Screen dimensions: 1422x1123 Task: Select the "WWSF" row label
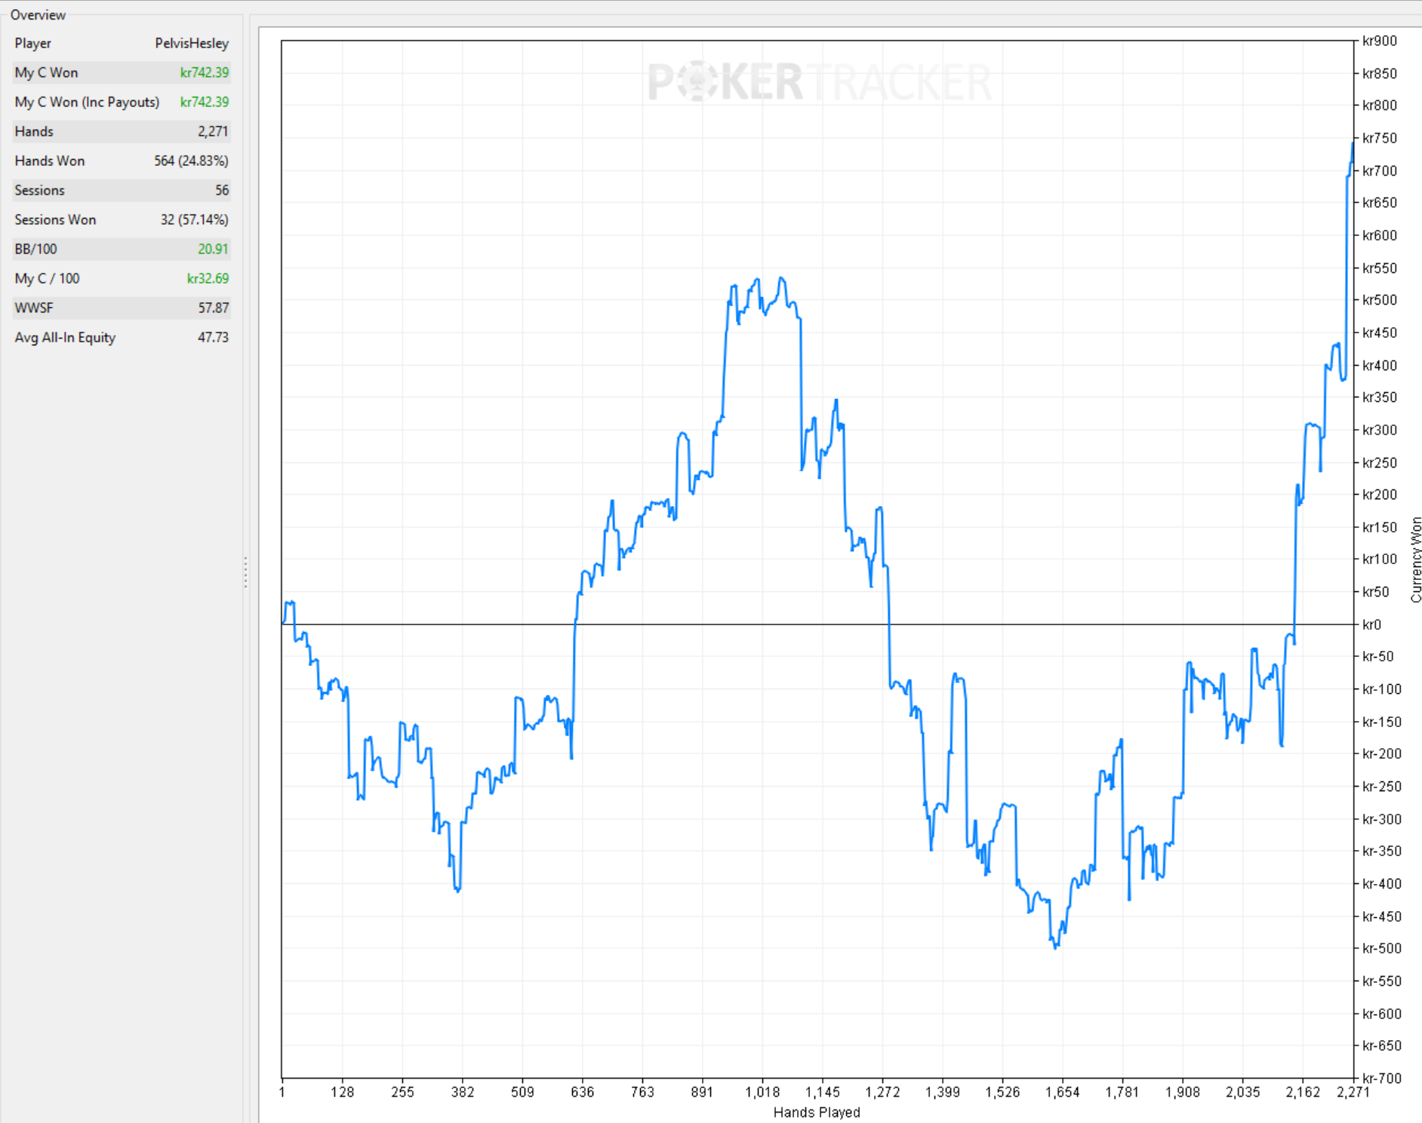click(34, 308)
